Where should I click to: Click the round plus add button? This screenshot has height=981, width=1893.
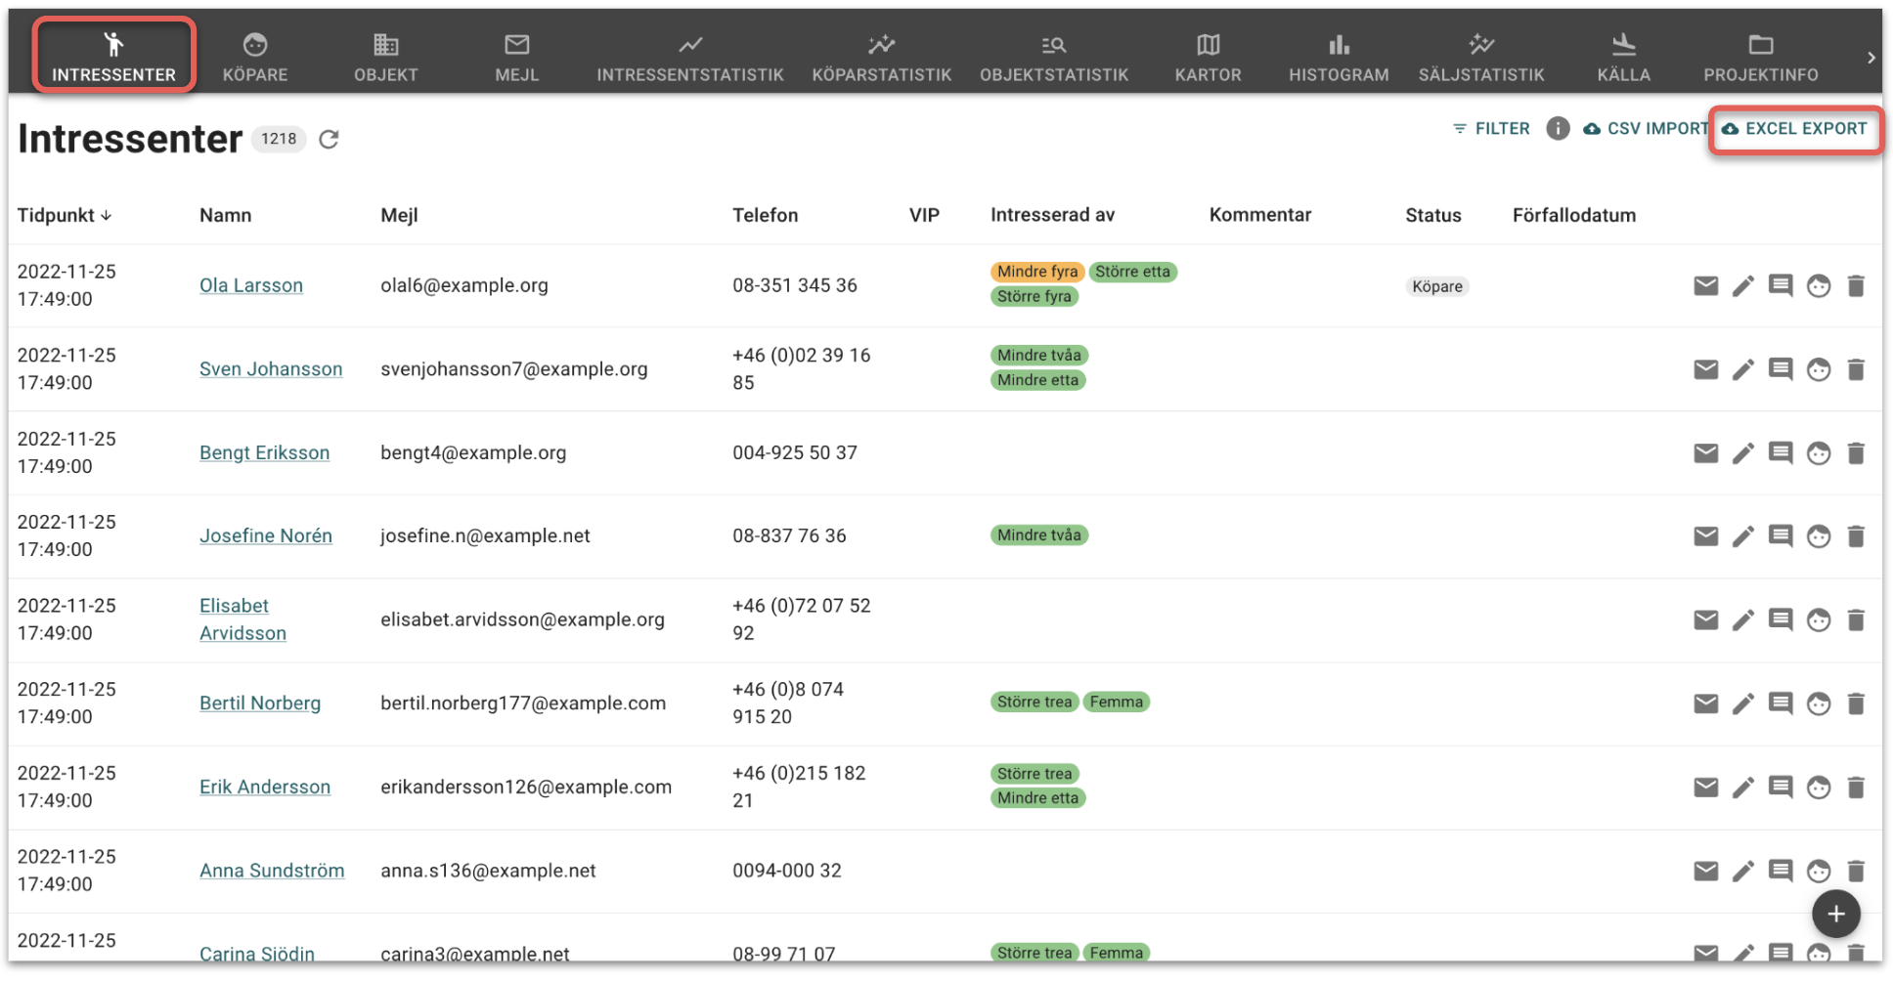pyautogui.click(x=1835, y=915)
